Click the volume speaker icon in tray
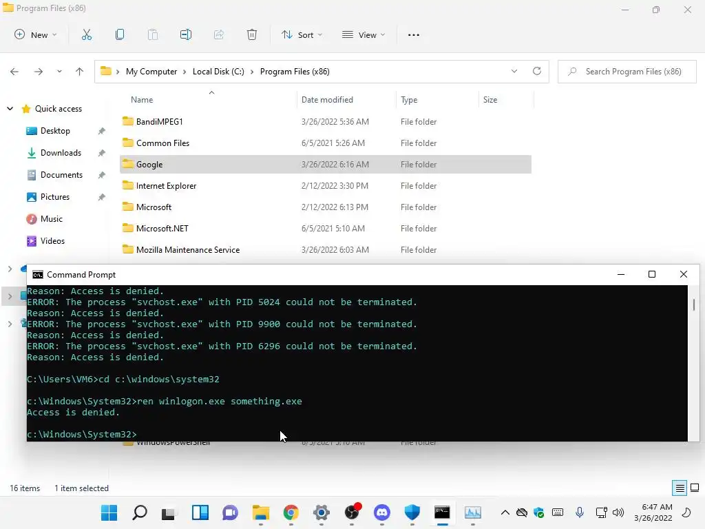 point(618,512)
